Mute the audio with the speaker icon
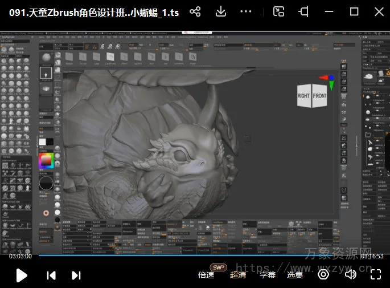The width and height of the screenshot is (390, 288). click(x=350, y=275)
